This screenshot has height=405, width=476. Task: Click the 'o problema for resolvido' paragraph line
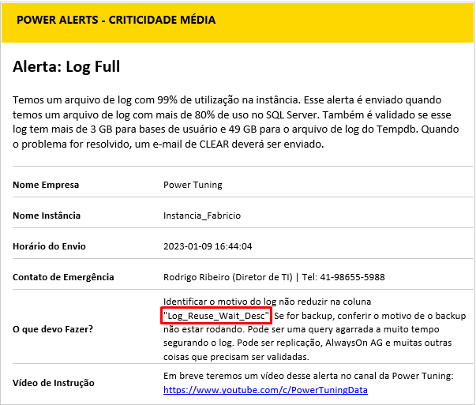pyautogui.click(x=168, y=144)
